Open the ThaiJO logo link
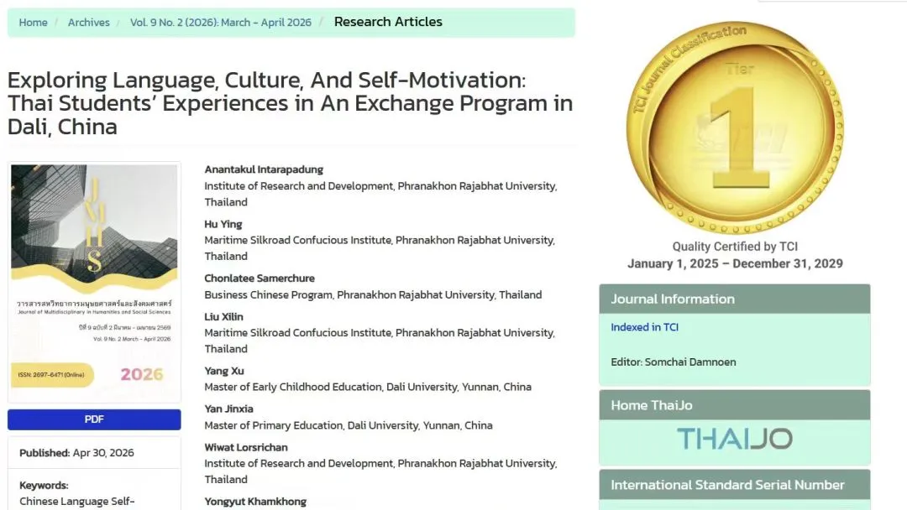 (735, 439)
